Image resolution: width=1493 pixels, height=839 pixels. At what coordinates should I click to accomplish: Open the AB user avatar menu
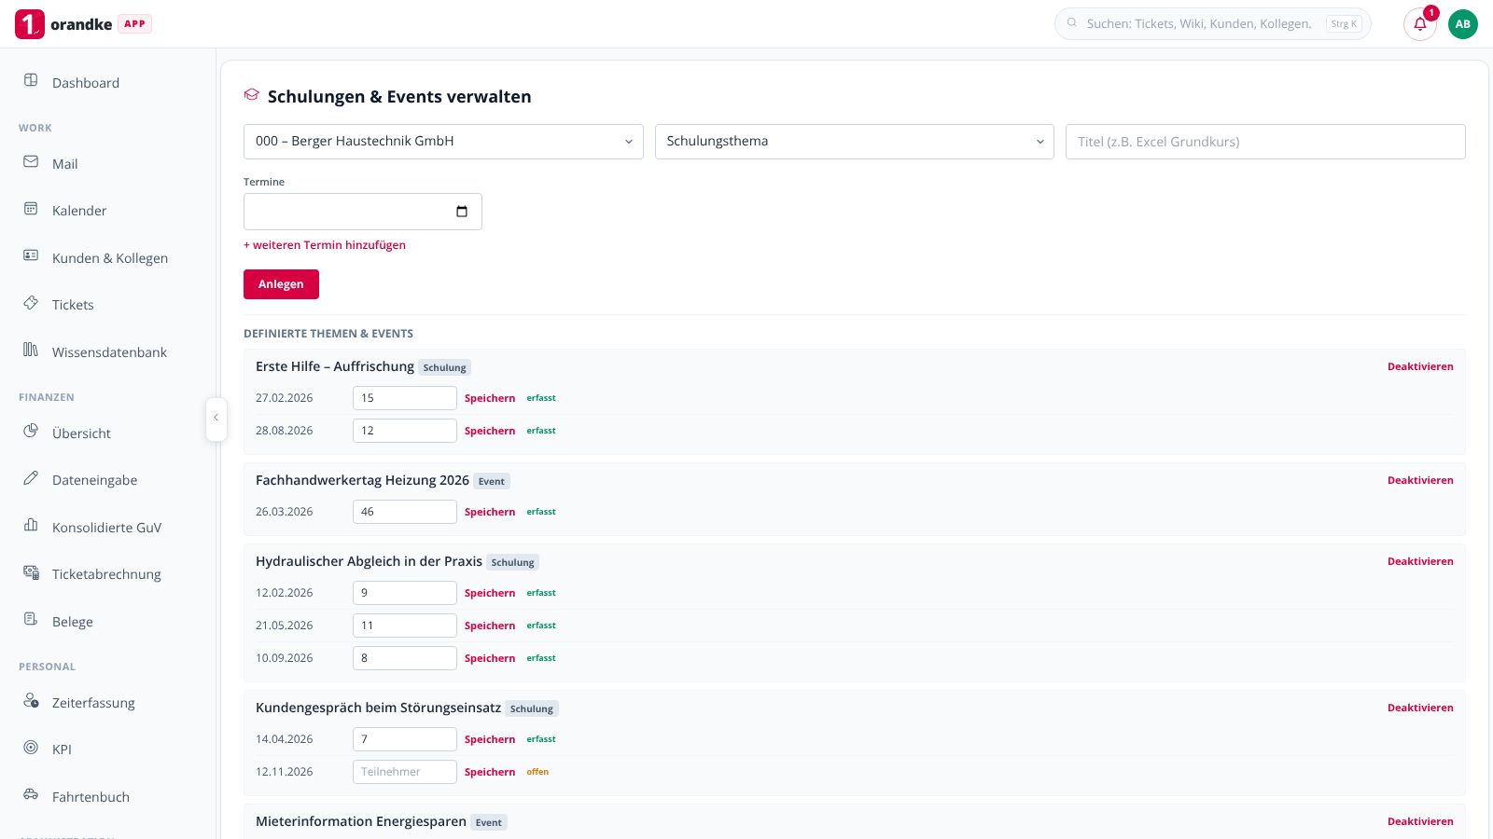1463,24
